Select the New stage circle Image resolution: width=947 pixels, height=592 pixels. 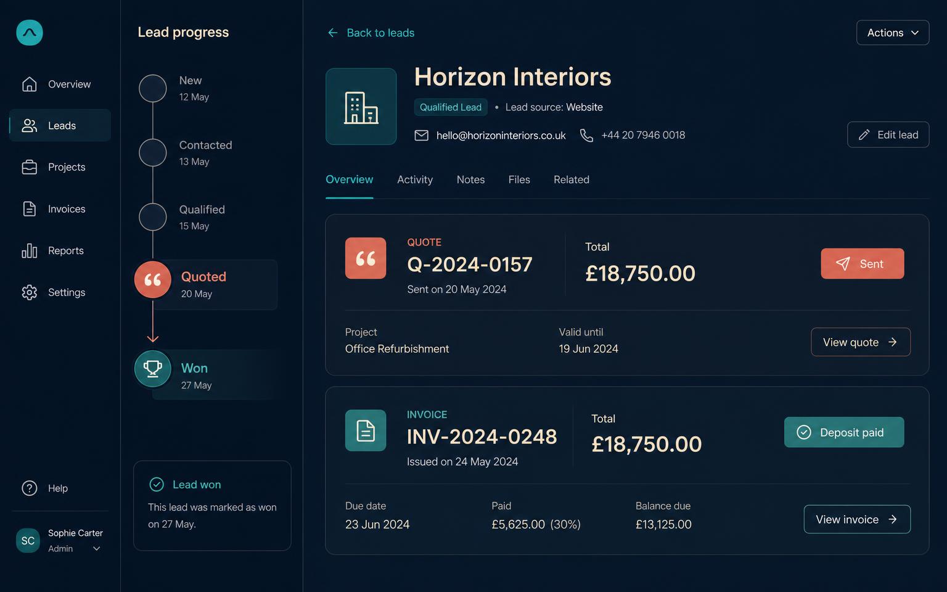coord(153,88)
